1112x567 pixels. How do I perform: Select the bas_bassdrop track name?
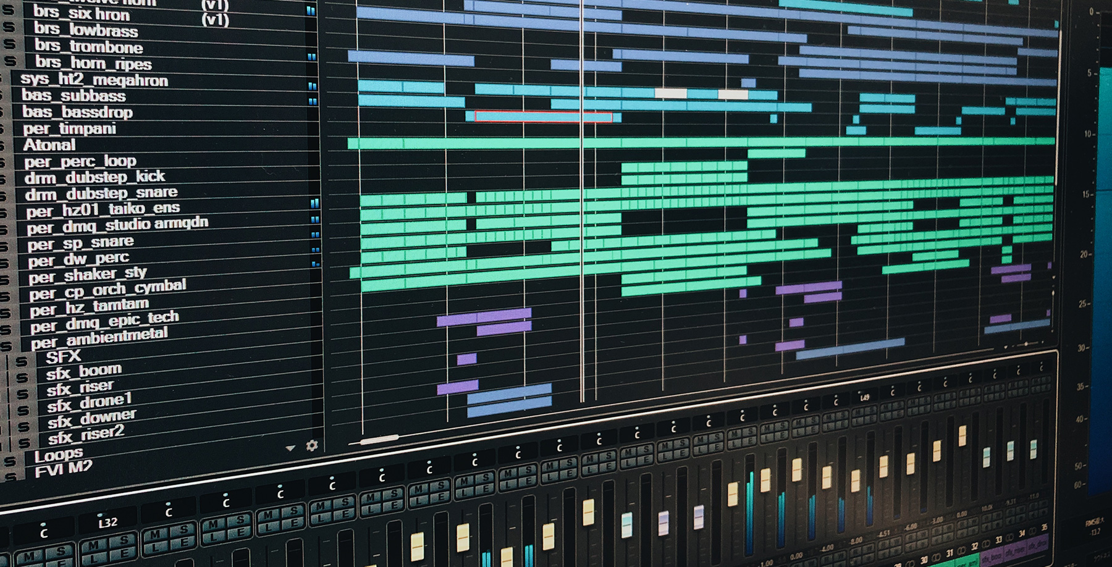77,112
